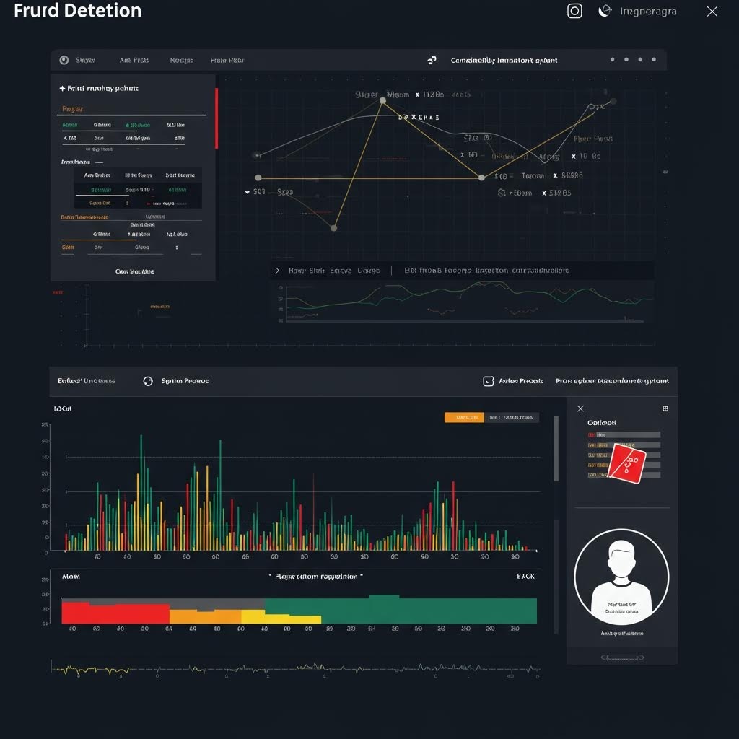739x739 pixels.
Task: Click the refresh icon beside Imgneragra
Action: pyautogui.click(x=605, y=11)
